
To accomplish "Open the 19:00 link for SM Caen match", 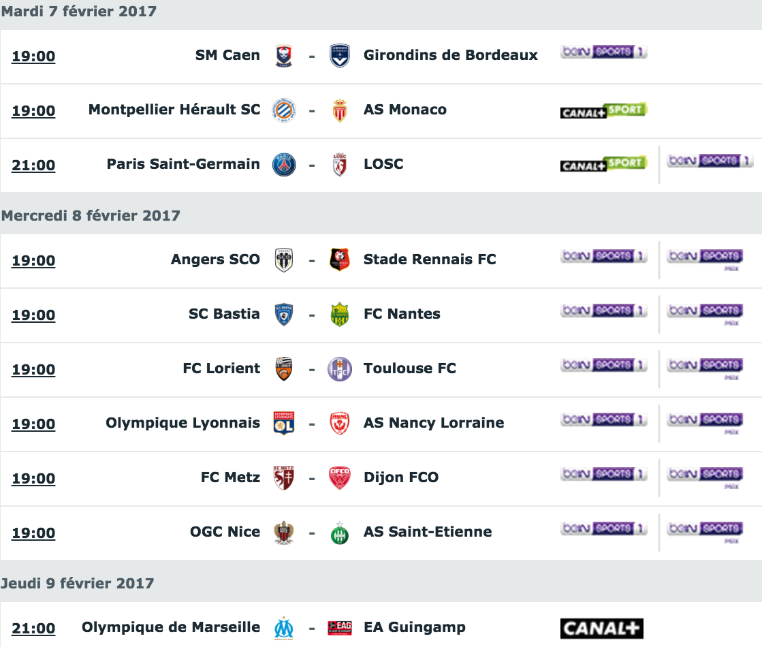I will coord(33,57).
